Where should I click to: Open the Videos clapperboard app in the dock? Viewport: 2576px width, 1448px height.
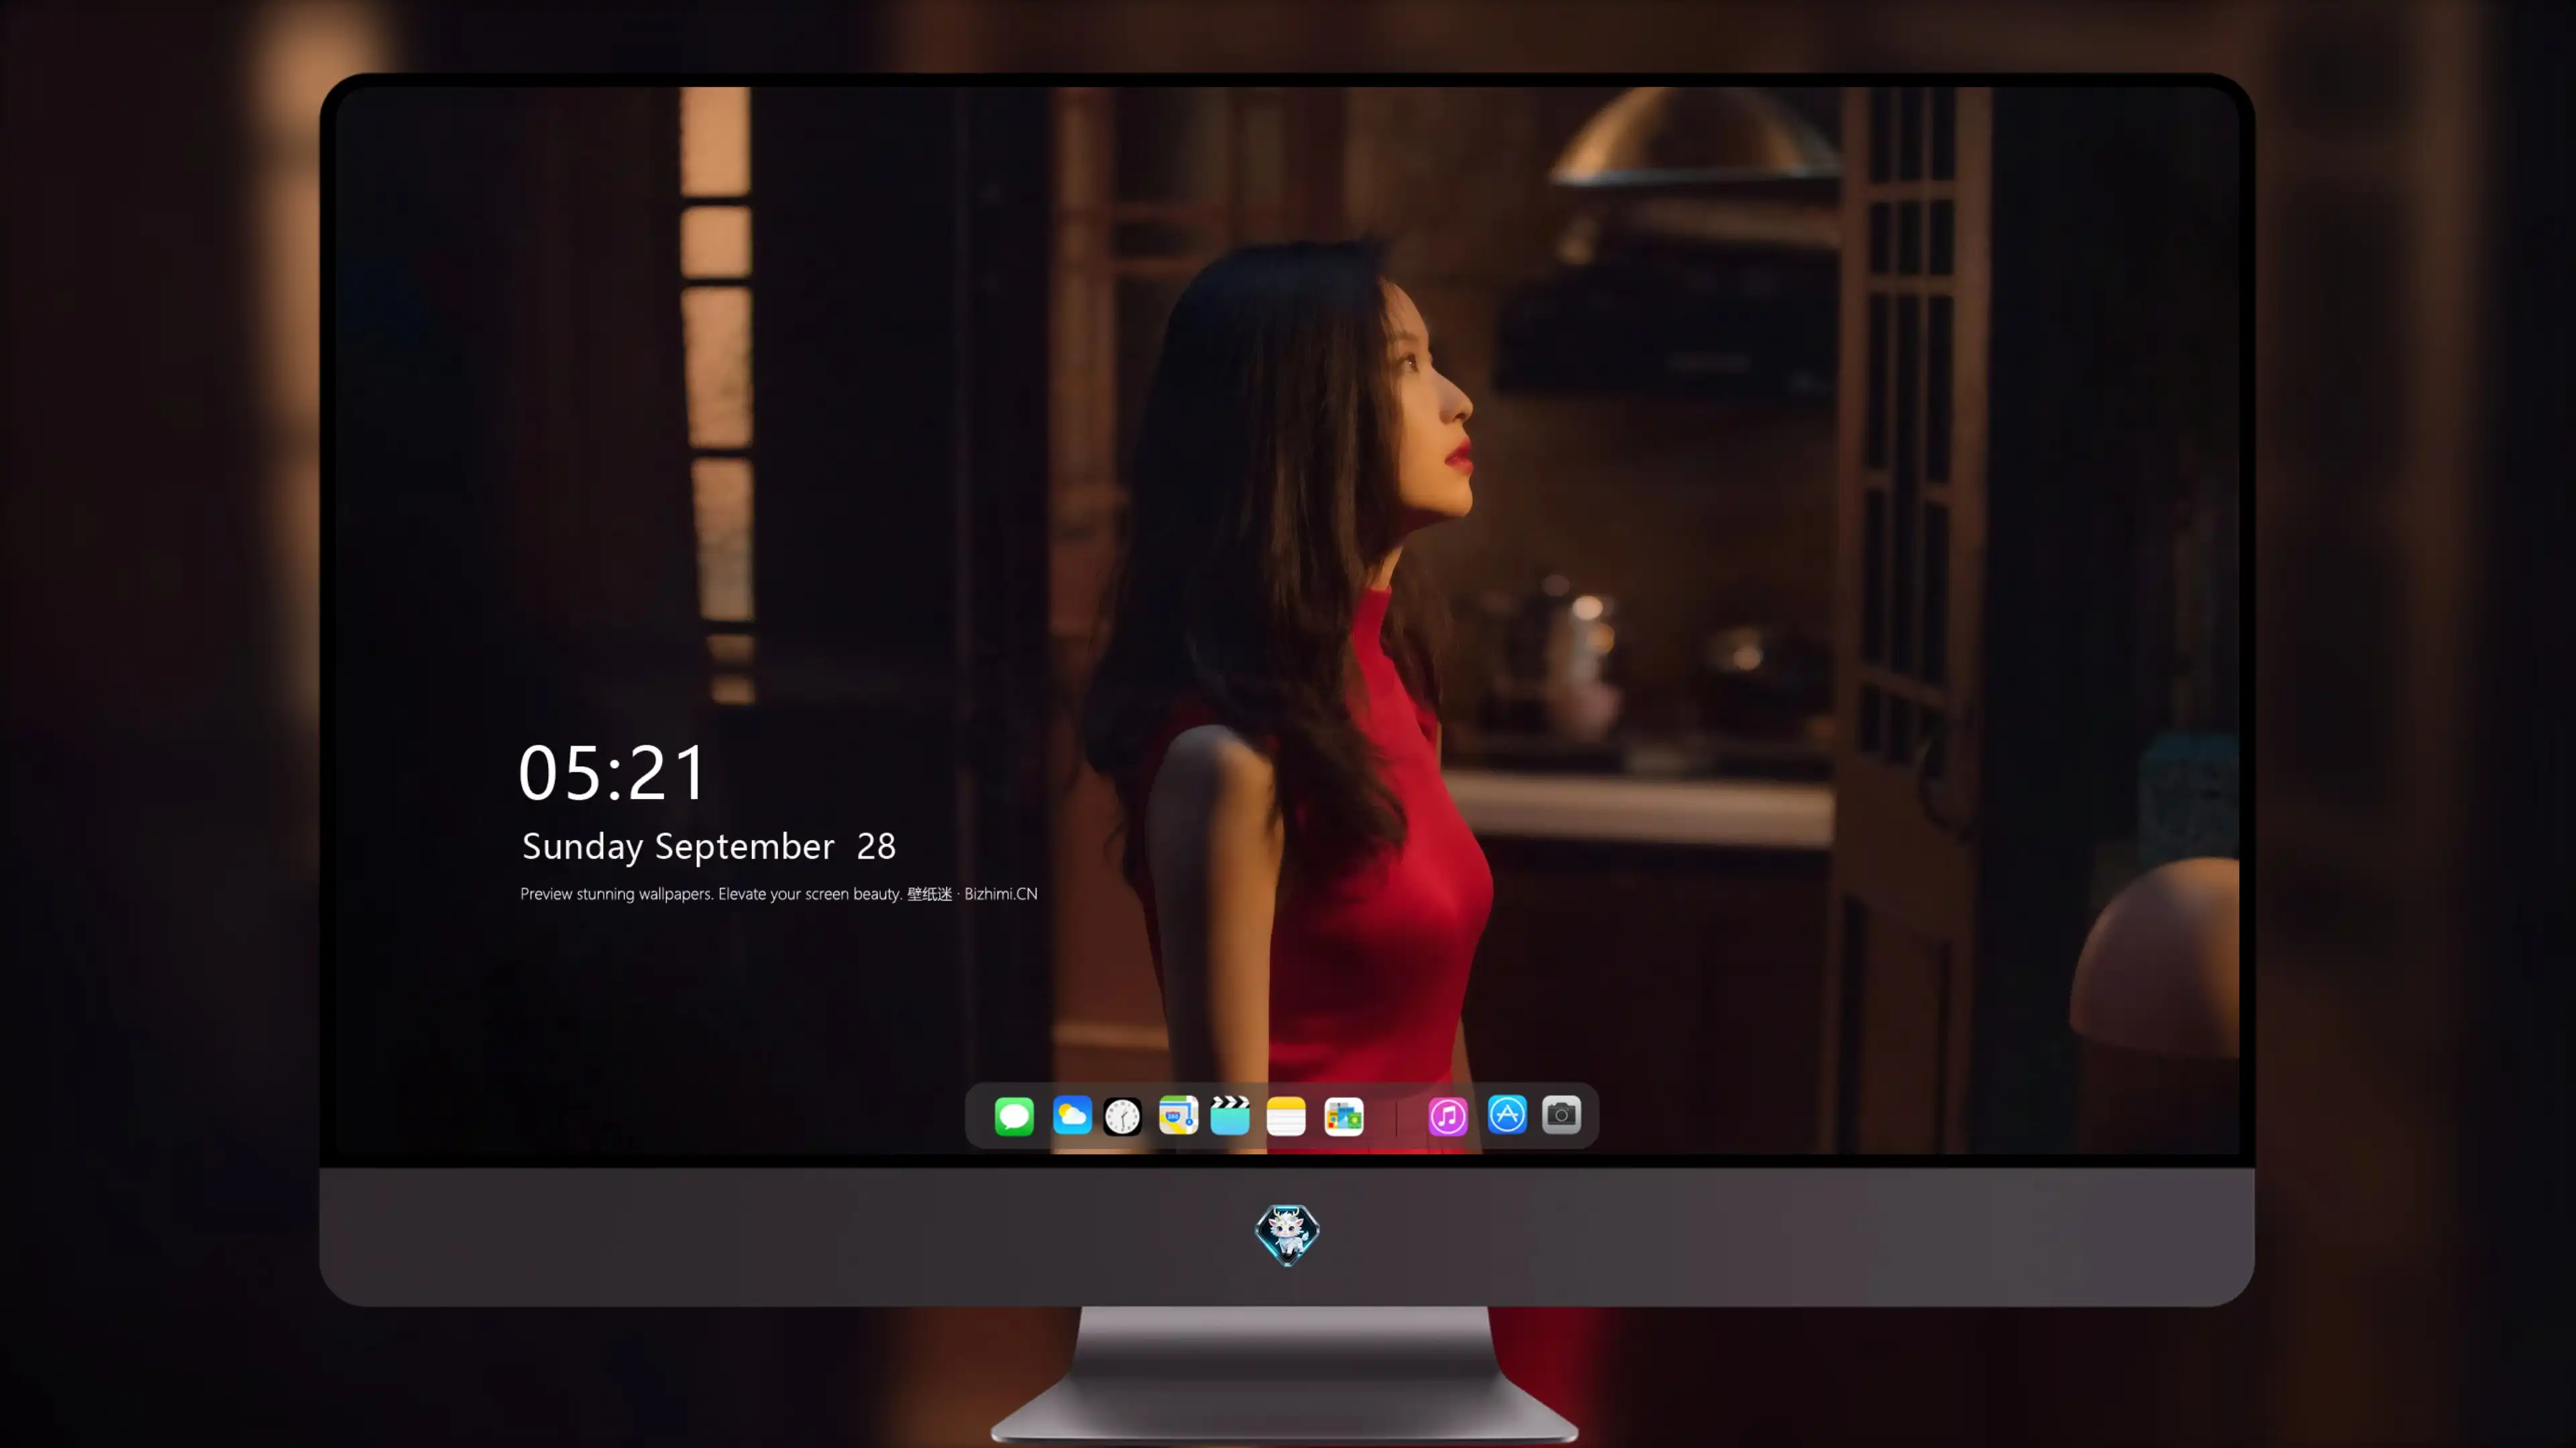[1230, 1115]
